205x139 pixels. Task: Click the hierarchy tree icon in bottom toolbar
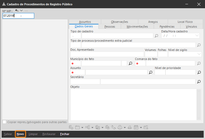[x=88, y=127]
